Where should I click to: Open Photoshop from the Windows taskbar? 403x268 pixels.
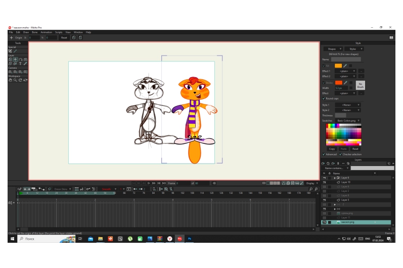[190, 239]
